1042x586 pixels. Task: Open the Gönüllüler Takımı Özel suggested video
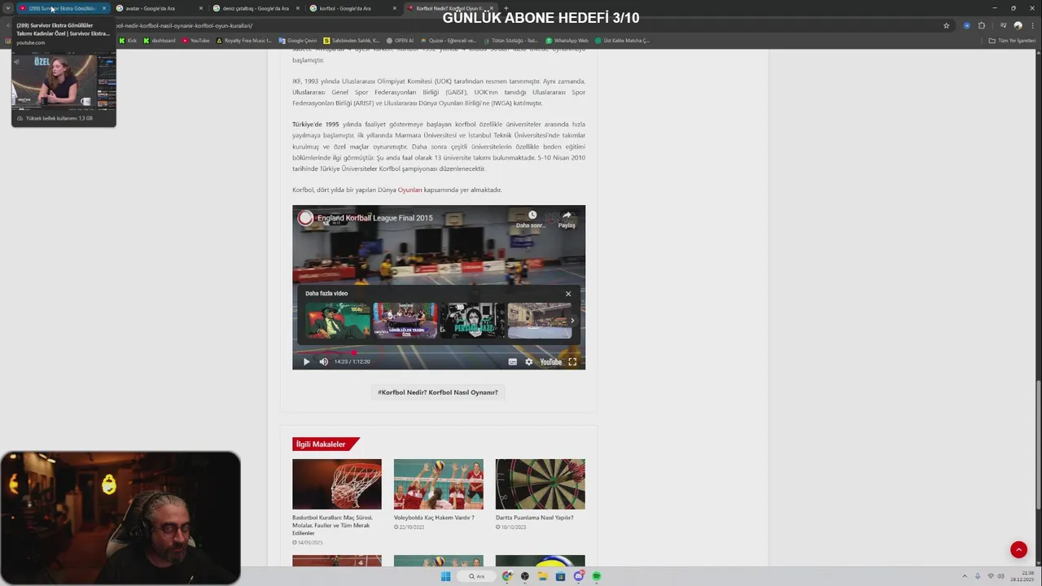[x=405, y=321]
